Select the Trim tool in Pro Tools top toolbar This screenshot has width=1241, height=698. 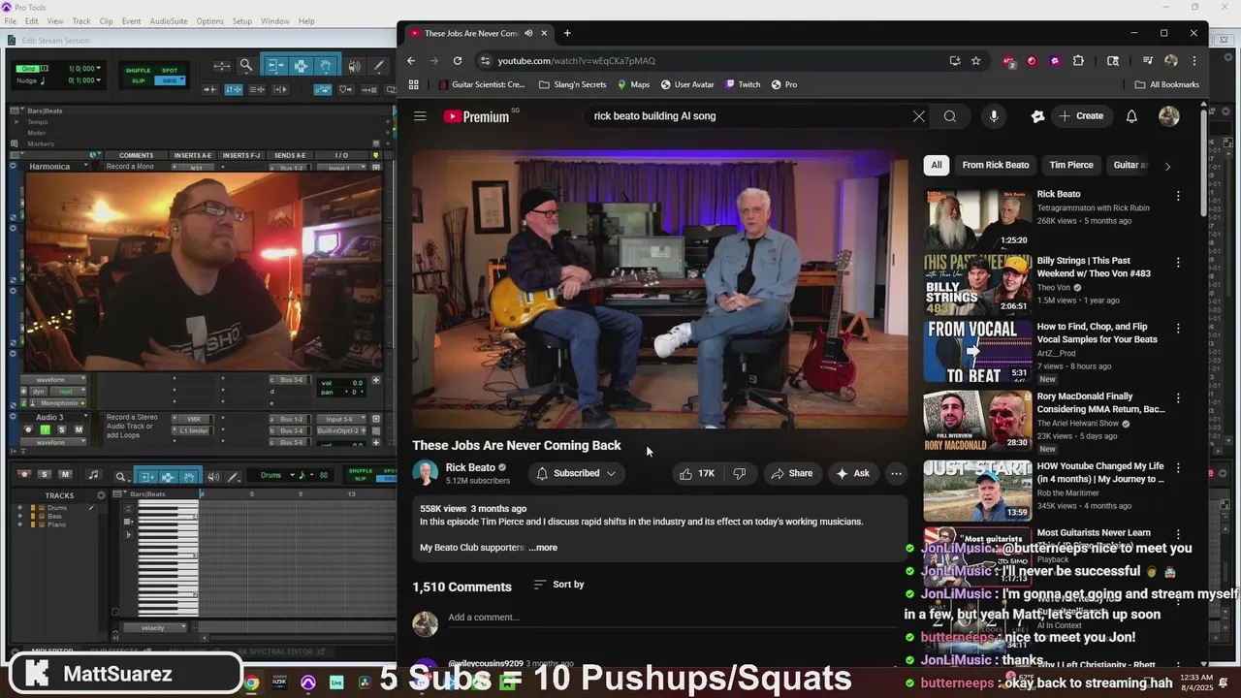pos(275,66)
